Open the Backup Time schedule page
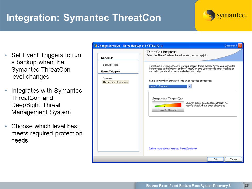The height and width of the screenshot is (189, 252). 111,65
